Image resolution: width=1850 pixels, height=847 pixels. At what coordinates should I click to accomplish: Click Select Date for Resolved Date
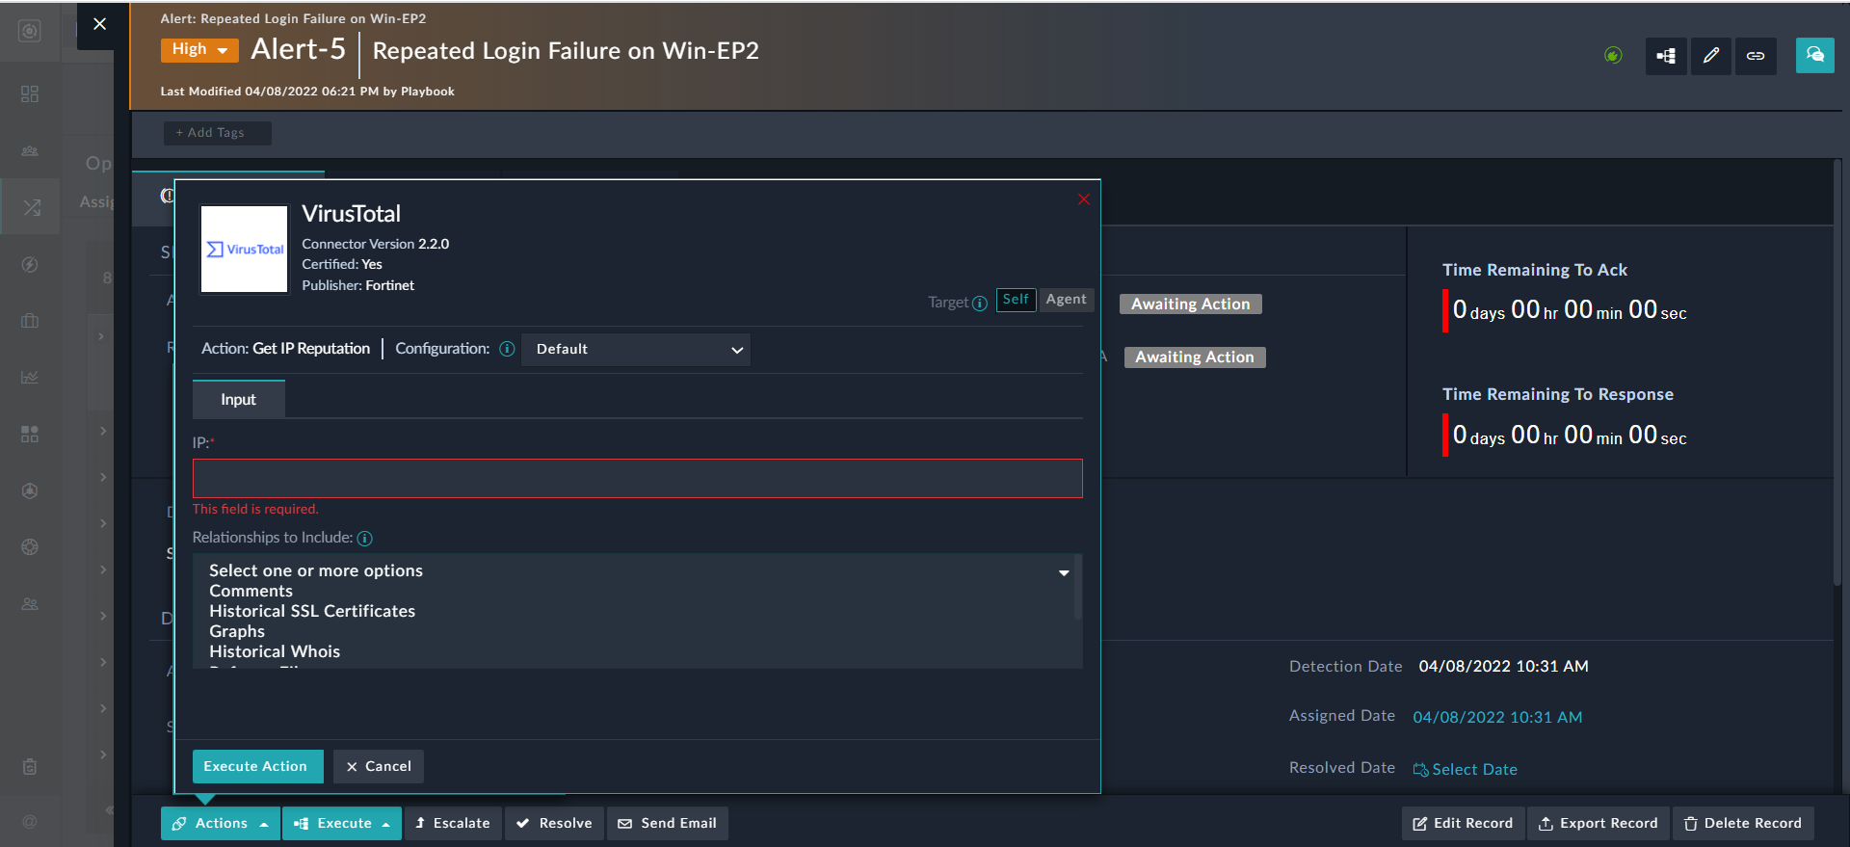tap(1466, 769)
